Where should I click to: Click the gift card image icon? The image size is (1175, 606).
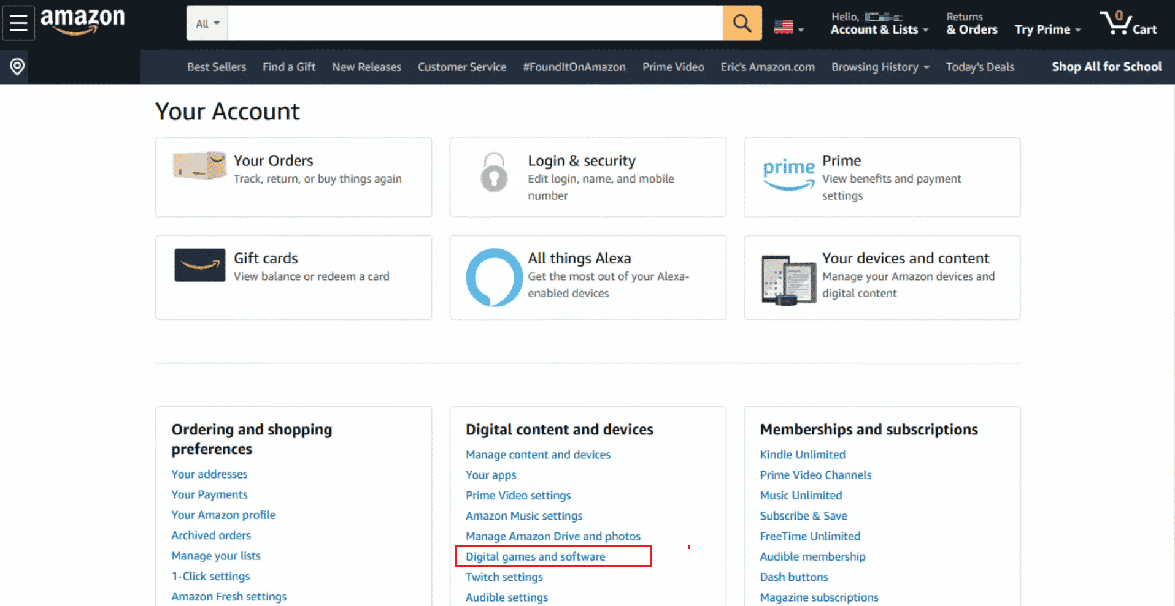pyautogui.click(x=199, y=265)
